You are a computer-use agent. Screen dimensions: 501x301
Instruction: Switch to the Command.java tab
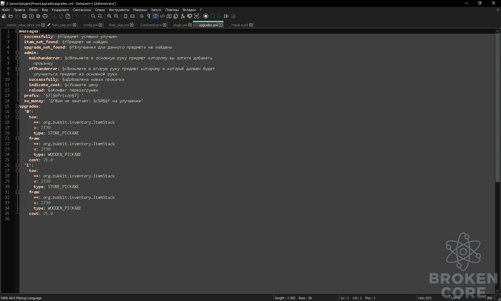tap(151, 25)
